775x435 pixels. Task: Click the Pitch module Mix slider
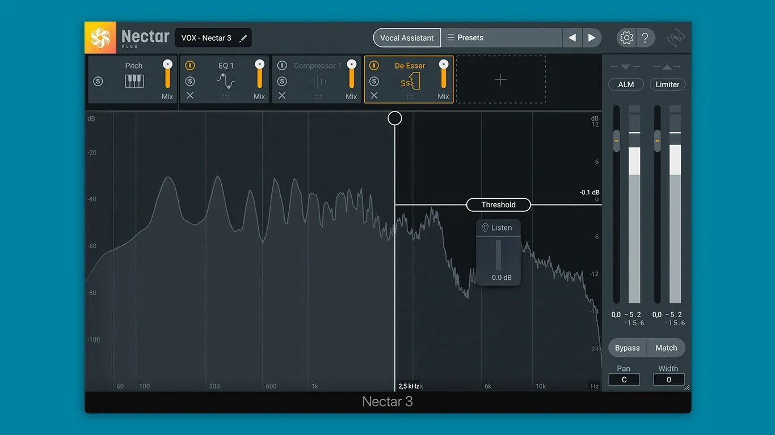(167, 74)
